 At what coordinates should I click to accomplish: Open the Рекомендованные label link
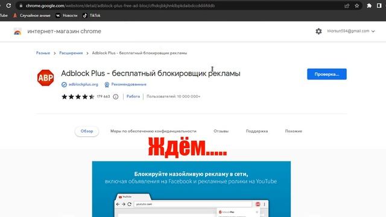tap(128, 84)
